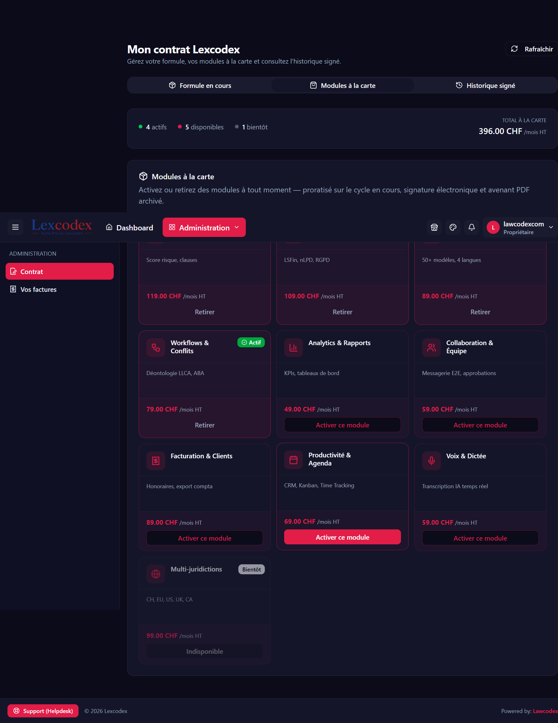Open the theme palette icon
The width and height of the screenshot is (558, 723).
pyautogui.click(x=453, y=227)
